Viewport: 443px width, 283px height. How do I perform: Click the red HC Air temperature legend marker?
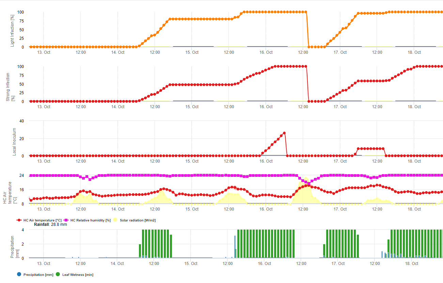tap(19, 220)
